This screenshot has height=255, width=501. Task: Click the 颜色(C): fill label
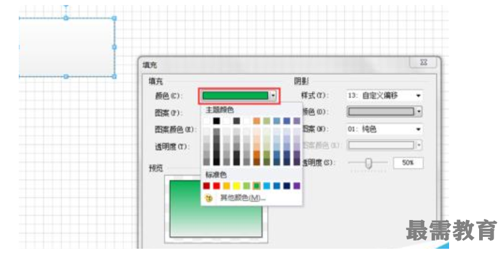[168, 96]
